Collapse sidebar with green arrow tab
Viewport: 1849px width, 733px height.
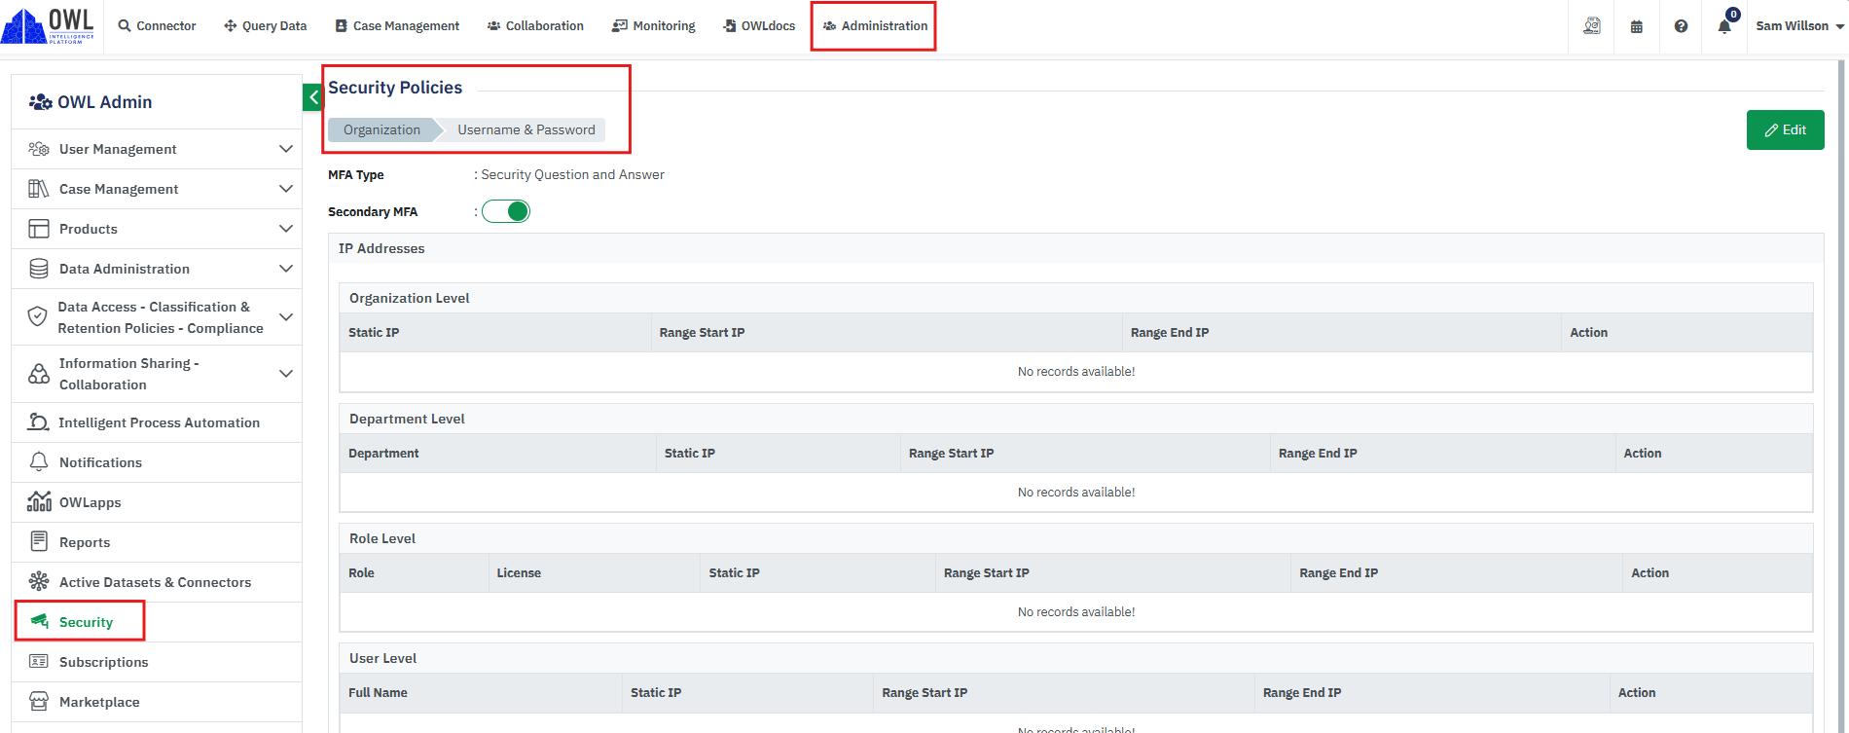coord(312,97)
